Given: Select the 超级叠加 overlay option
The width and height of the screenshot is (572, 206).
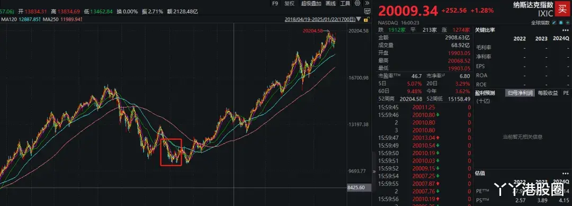Looking at the screenshot, I should pos(311,3).
